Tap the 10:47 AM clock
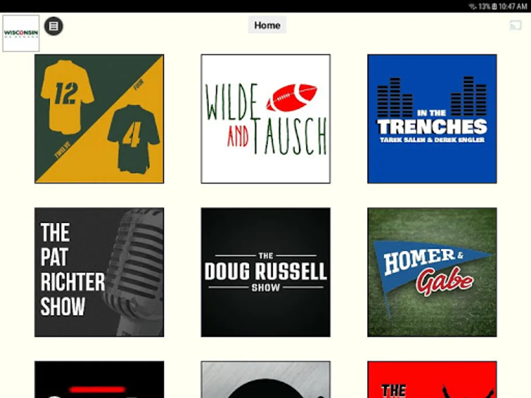The image size is (531, 398). [x=513, y=7]
